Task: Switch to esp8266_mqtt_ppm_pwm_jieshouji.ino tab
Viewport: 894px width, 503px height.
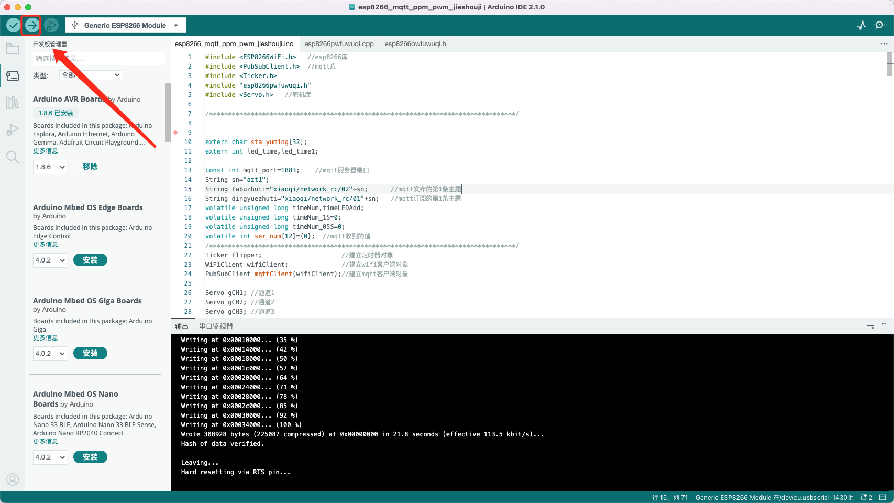Action: click(x=234, y=44)
